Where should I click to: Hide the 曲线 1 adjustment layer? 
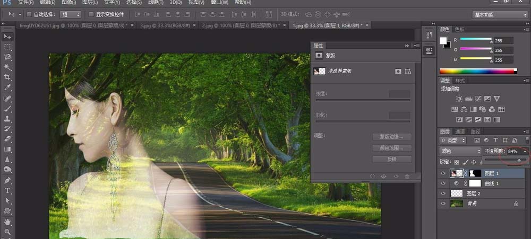pos(443,183)
